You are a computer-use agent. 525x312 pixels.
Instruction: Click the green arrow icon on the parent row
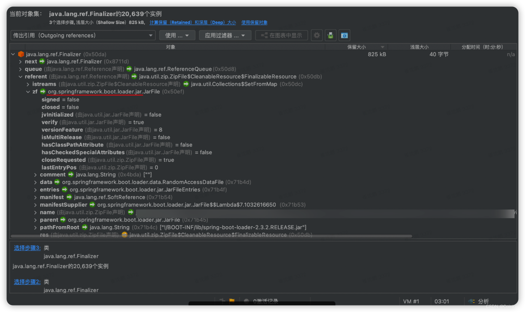click(63, 220)
